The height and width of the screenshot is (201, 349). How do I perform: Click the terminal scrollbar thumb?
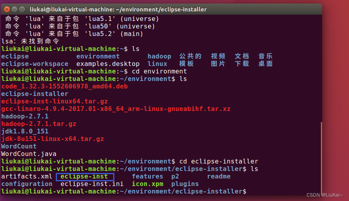tap(321, 158)
